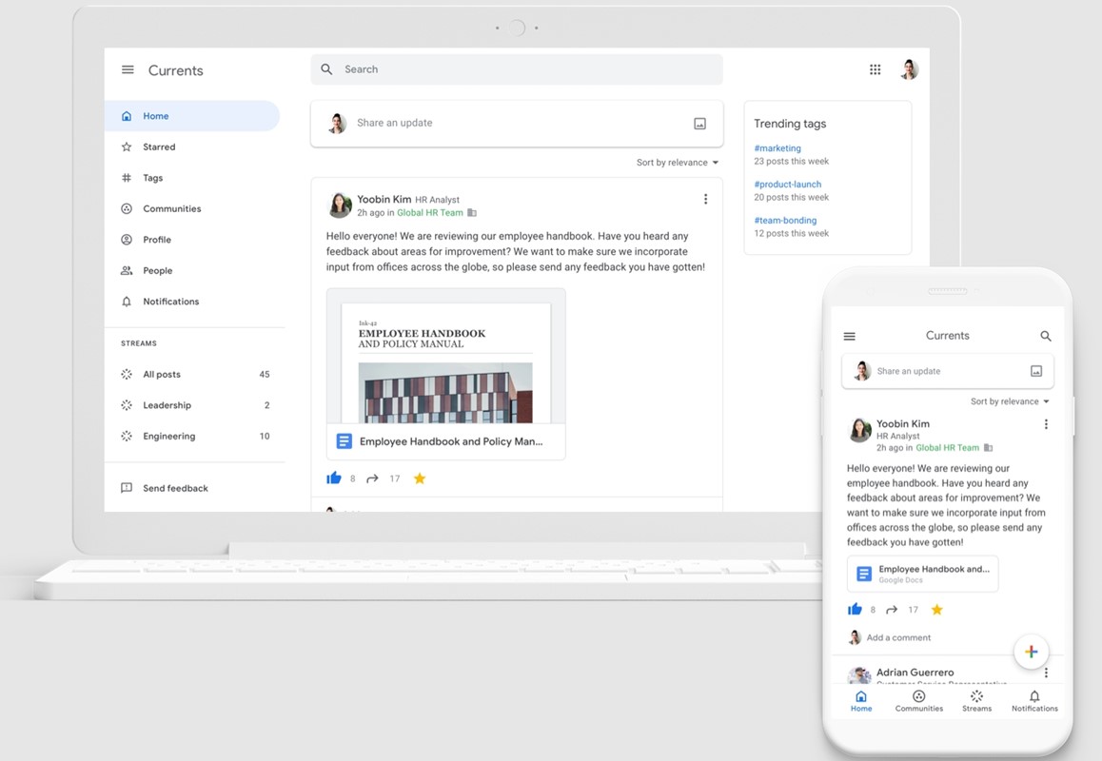The image size is (1102, 761).
Task: Expand the Sort by relevance dropdown on the laptop
Action: point(678,163)
